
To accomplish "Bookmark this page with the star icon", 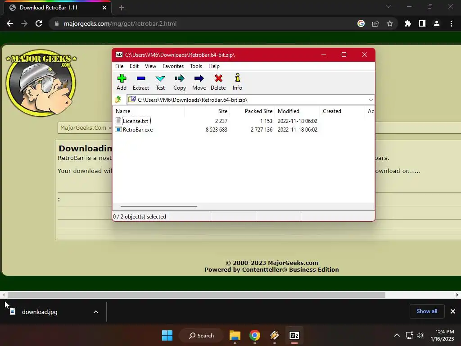I will 390,23.
